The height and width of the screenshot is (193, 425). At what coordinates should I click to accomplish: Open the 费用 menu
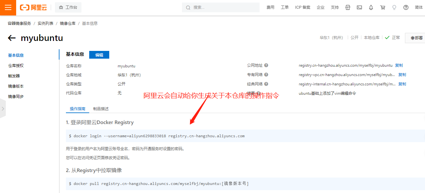point(271,7)
